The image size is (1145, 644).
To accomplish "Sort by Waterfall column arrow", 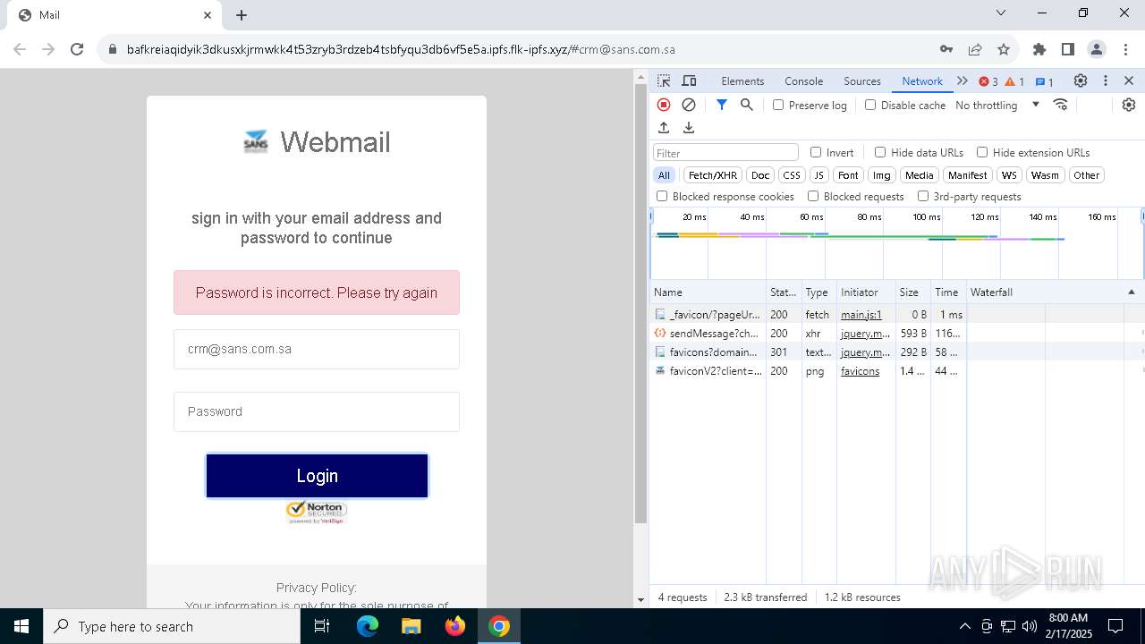I will pyautogui.click(x=1131, y=292).
